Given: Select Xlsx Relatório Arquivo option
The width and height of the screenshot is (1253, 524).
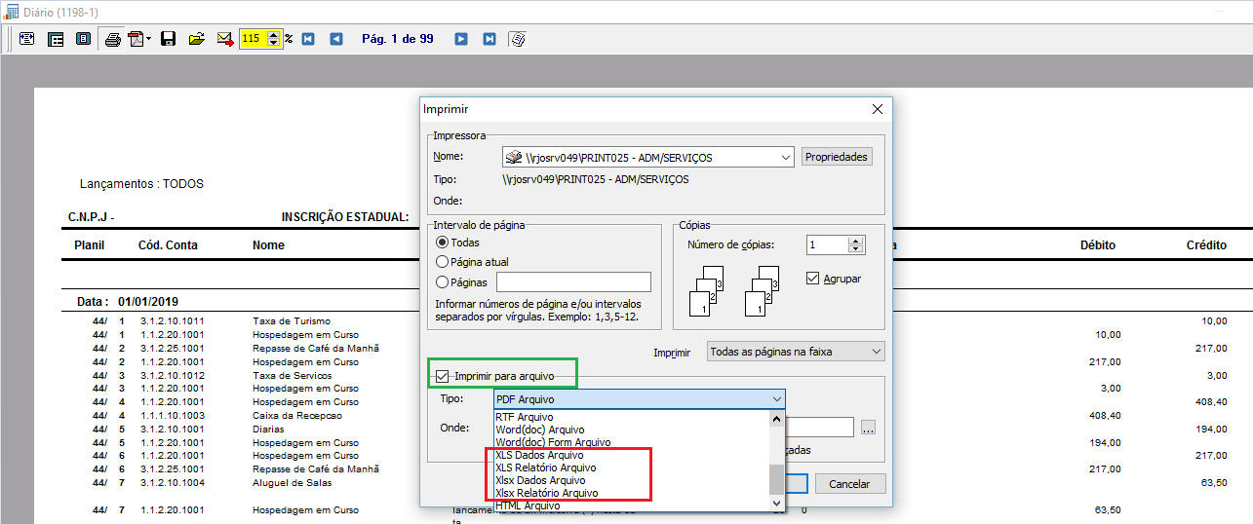Looking at the screenshot, I should (631, 493).
